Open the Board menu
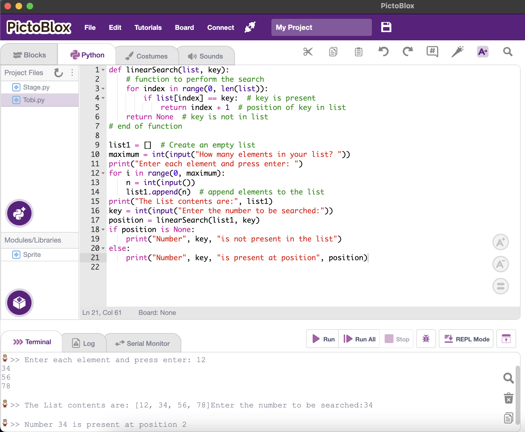 click(x=184, y=27)
